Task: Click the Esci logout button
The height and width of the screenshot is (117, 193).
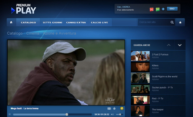Action: 172,9
